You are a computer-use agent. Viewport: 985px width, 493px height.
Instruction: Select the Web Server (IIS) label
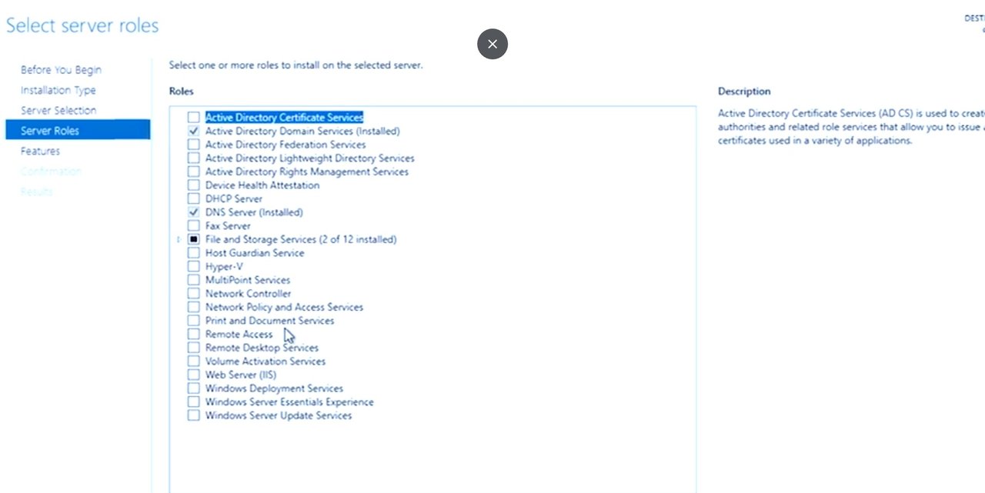click(241, 375)
